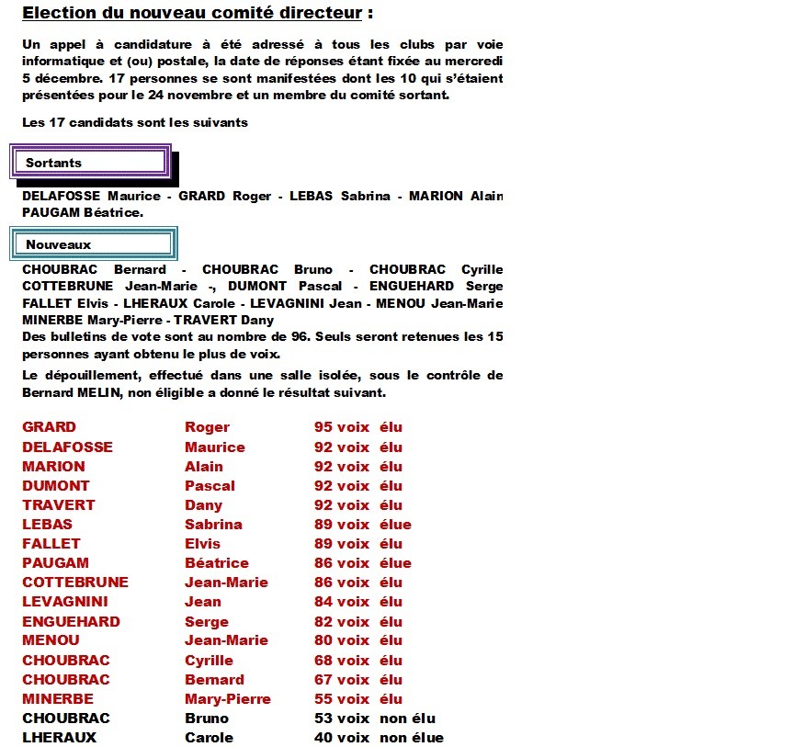The height and width of the screenshot is (747, 794).
Task: Click first name Cyrille in results list
Action: (x=210, y=661)
